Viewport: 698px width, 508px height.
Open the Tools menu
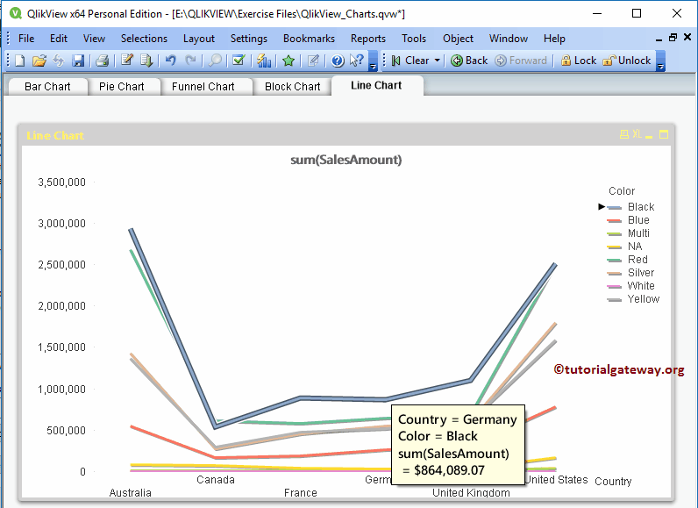414,39
